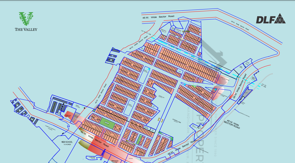This screenshot has height=163, width=295.
Task: Click the large green hatched park rectangle
Action: [107, 123]
